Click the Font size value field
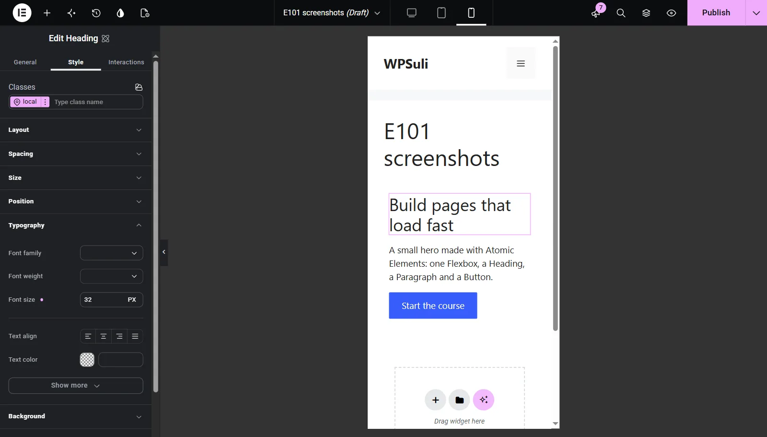This screenshot has width=767, height=437. pyautogui.click(x=102, y=300)
